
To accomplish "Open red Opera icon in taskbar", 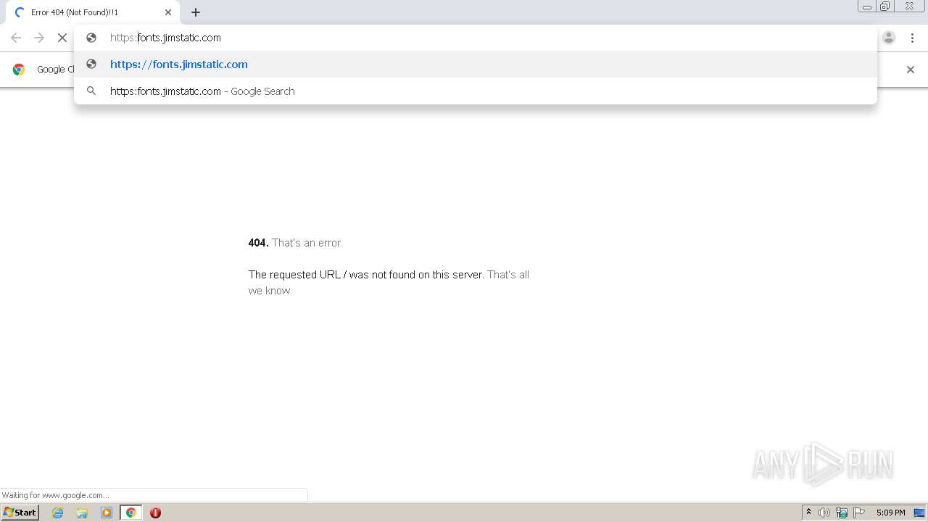I will [155, 513].
